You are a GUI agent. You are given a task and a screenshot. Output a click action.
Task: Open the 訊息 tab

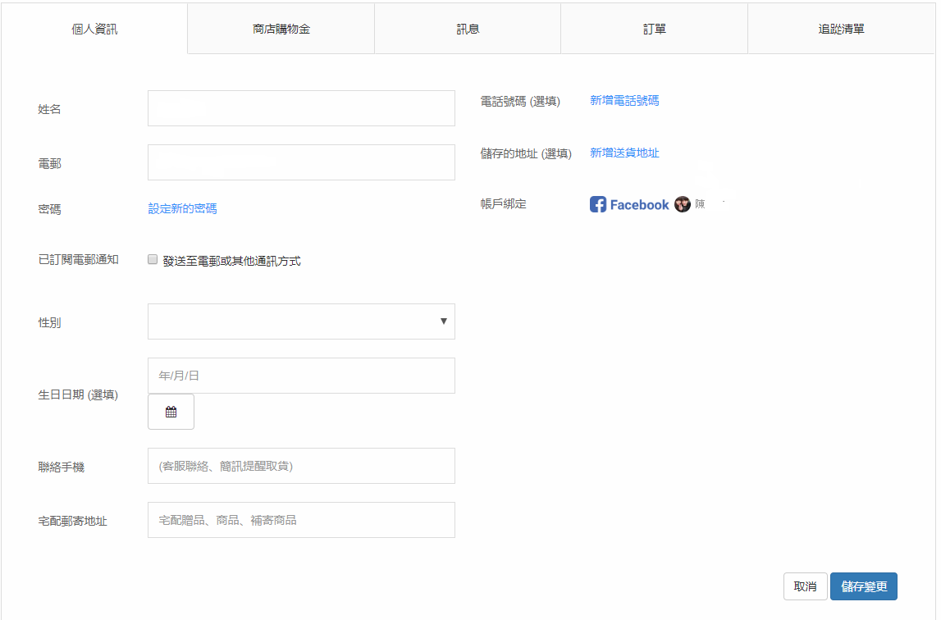pos(468,29)
